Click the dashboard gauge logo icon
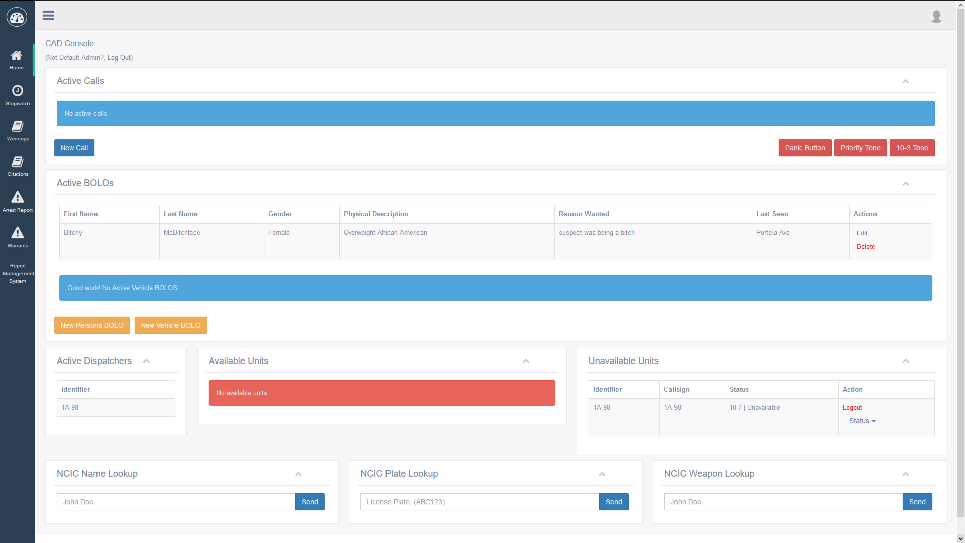 [x=17, y=17]
